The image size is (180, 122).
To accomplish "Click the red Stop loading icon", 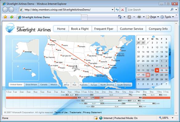I will 122,10.
